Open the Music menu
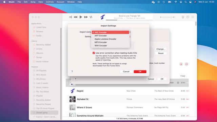 pyautogui.click(x=12, y=2)
